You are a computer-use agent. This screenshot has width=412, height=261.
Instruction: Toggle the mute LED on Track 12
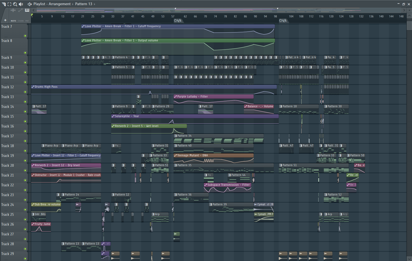click(x=25, y=92)
